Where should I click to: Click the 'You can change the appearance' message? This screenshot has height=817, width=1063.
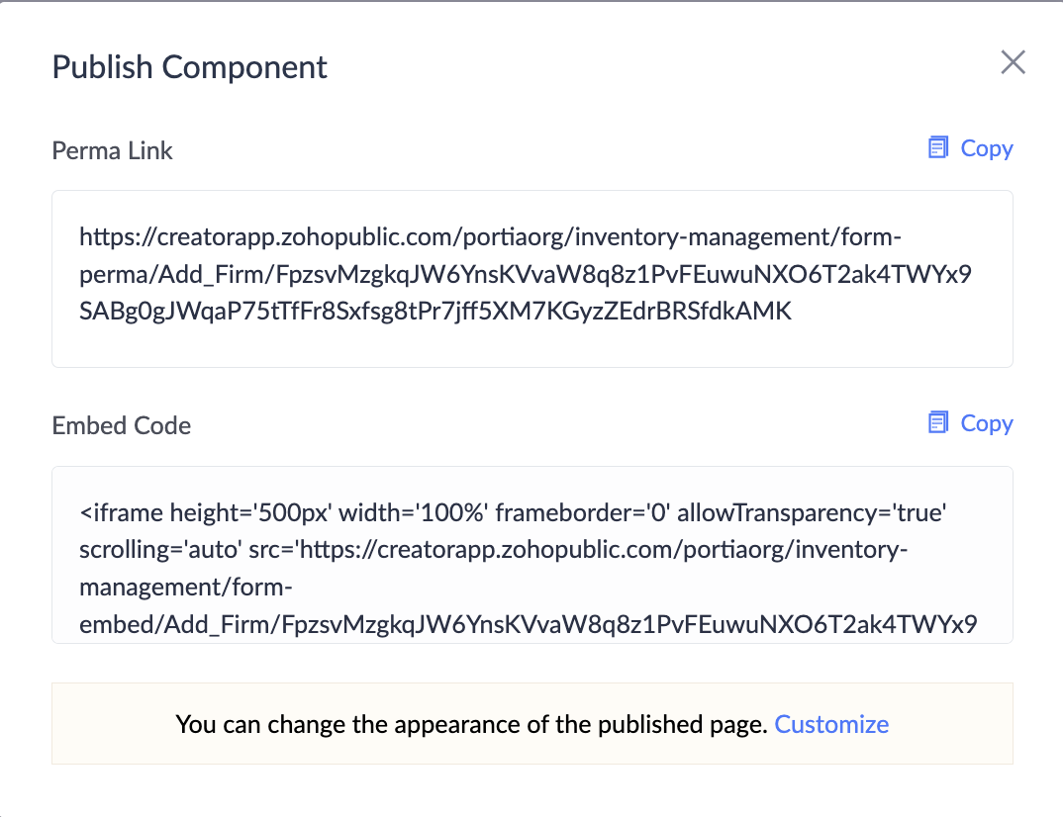click(471, 724)
